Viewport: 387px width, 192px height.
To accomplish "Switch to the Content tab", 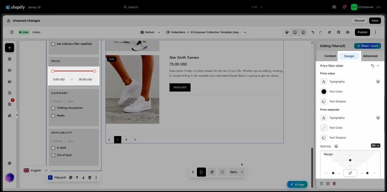I will 330,56.
